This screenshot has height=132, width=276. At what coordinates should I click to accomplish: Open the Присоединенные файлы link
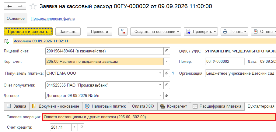point(53,19)
